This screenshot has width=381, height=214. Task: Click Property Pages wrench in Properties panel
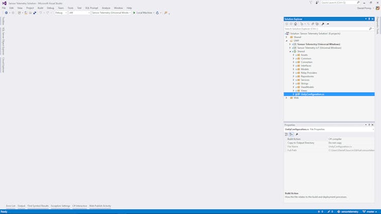(297, 134)
